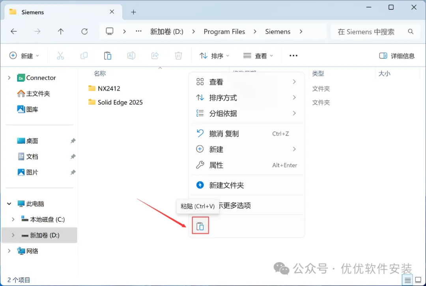Close the Siemens tab

pyautogui.click(x=112, y=12)
